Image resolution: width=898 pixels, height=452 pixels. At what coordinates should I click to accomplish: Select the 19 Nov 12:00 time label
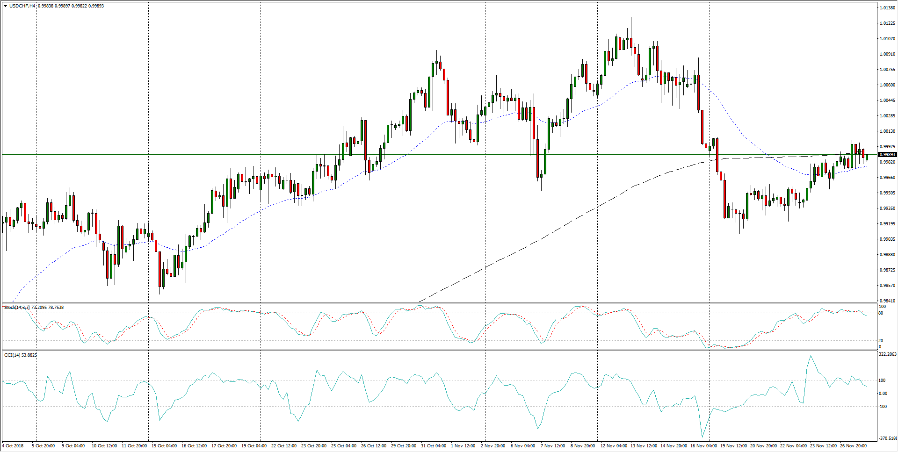(x=733, y=446)
